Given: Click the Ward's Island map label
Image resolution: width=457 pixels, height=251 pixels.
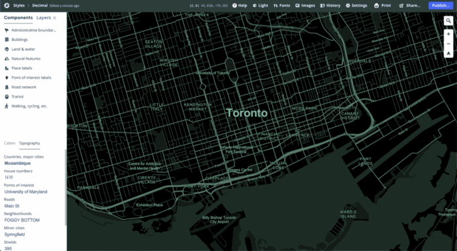Looking at the screenshot, I should coord(348,214).
